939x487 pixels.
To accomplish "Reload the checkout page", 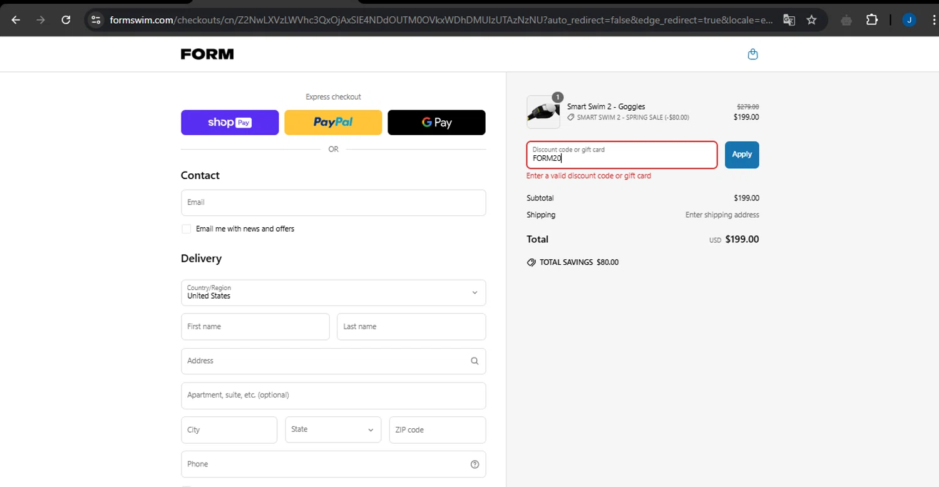I will point(66,20).
